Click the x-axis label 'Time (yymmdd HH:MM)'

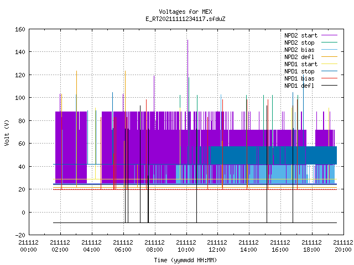tap(185, 260)
